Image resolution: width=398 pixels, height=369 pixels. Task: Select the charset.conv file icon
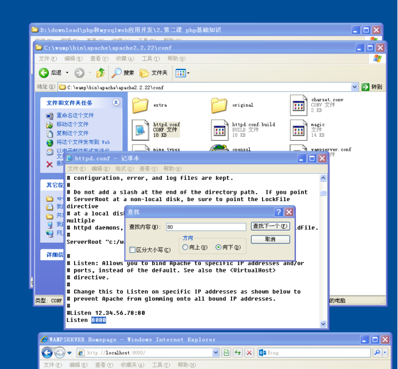[x=299, y=105]
